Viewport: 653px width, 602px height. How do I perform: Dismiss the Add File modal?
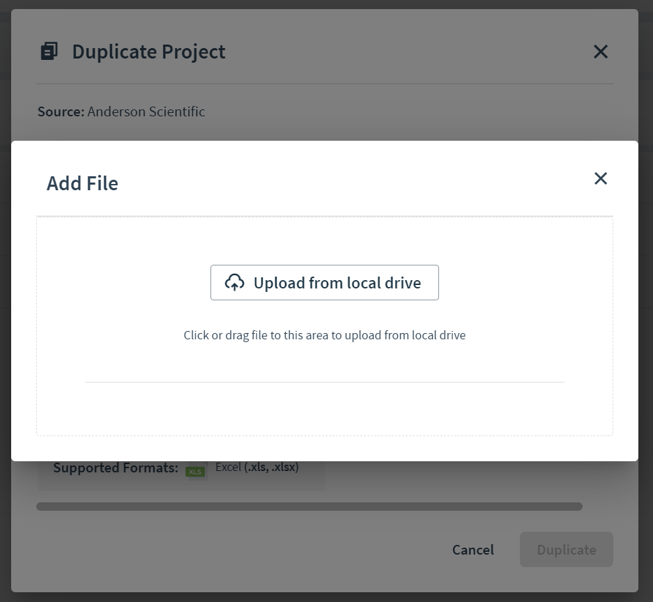coord(600,178)
